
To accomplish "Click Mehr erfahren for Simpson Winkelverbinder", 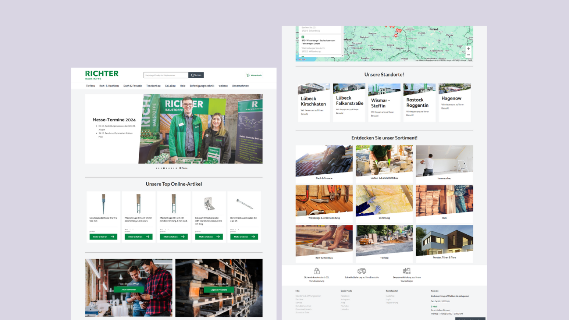I will coord(209,237).
